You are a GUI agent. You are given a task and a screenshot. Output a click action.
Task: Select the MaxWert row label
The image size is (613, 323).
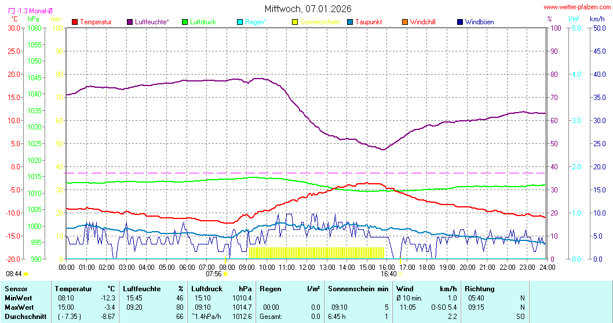[x=19, y=307]
